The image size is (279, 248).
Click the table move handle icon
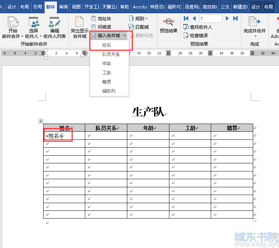point(41,121)
